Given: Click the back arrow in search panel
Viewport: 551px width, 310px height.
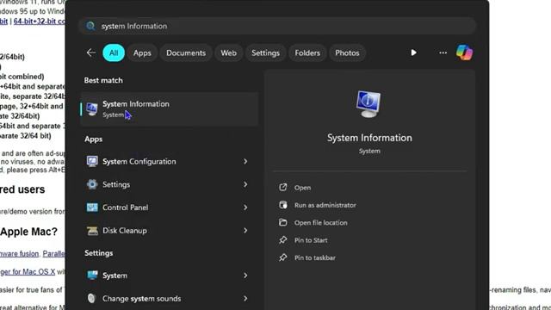Looking at the screenshot, I should pos(90,53).
